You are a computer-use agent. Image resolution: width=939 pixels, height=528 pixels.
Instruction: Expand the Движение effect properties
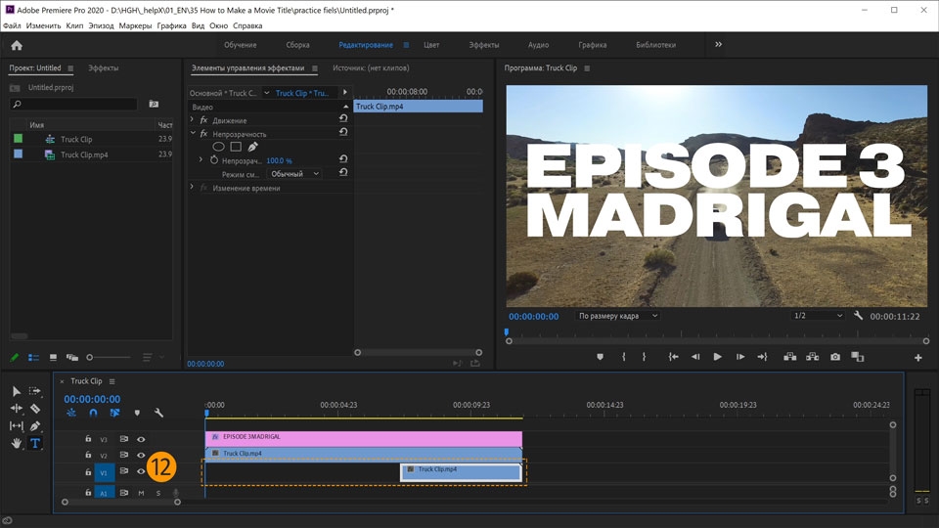coord(192,120)
